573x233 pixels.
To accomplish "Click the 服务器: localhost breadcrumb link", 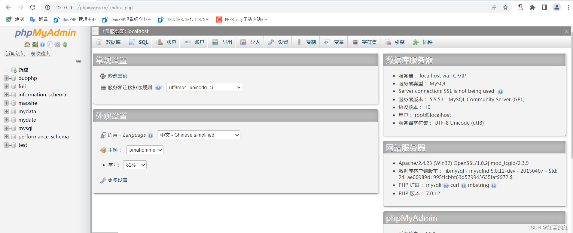I will (x=129, y=31).
